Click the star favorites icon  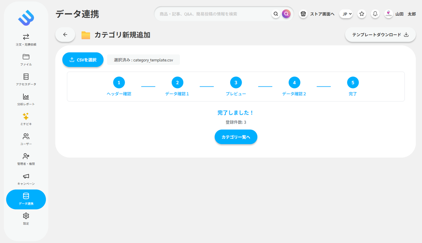click(362, 14)
